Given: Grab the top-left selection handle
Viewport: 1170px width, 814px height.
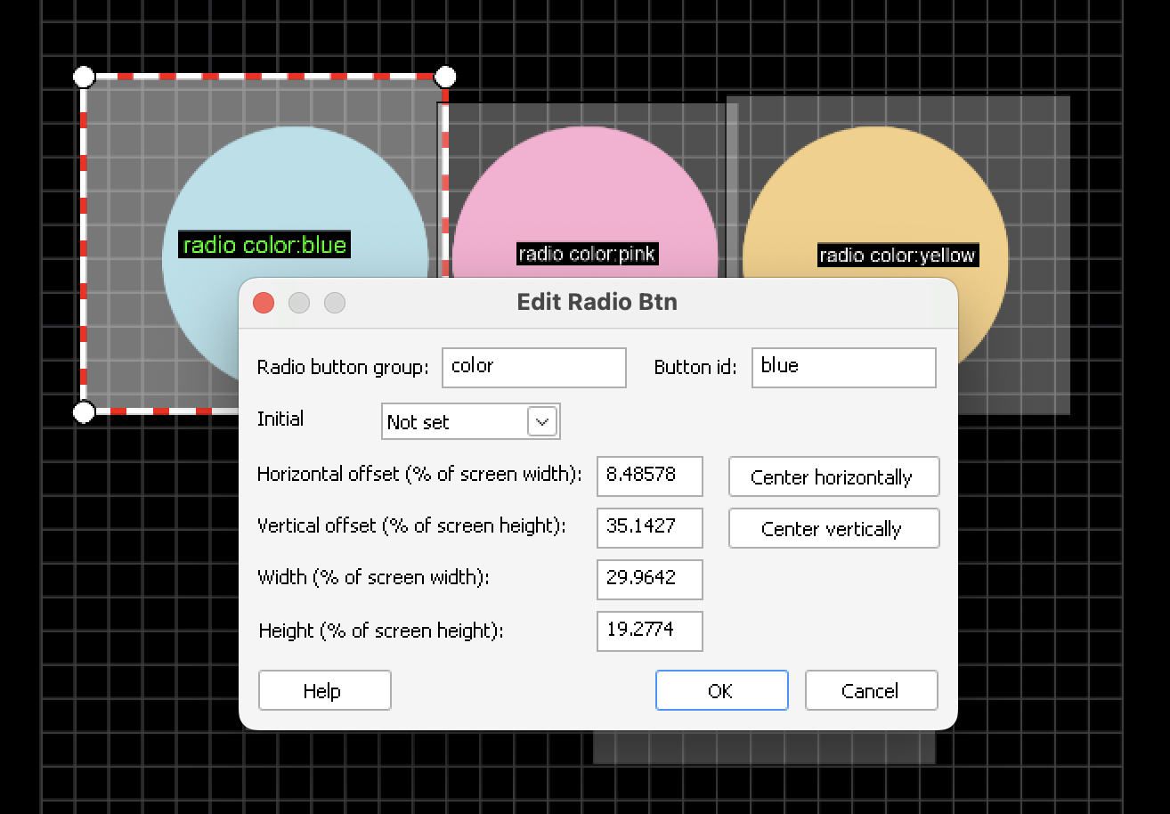Looking at the screenshot, I should 84,77.
